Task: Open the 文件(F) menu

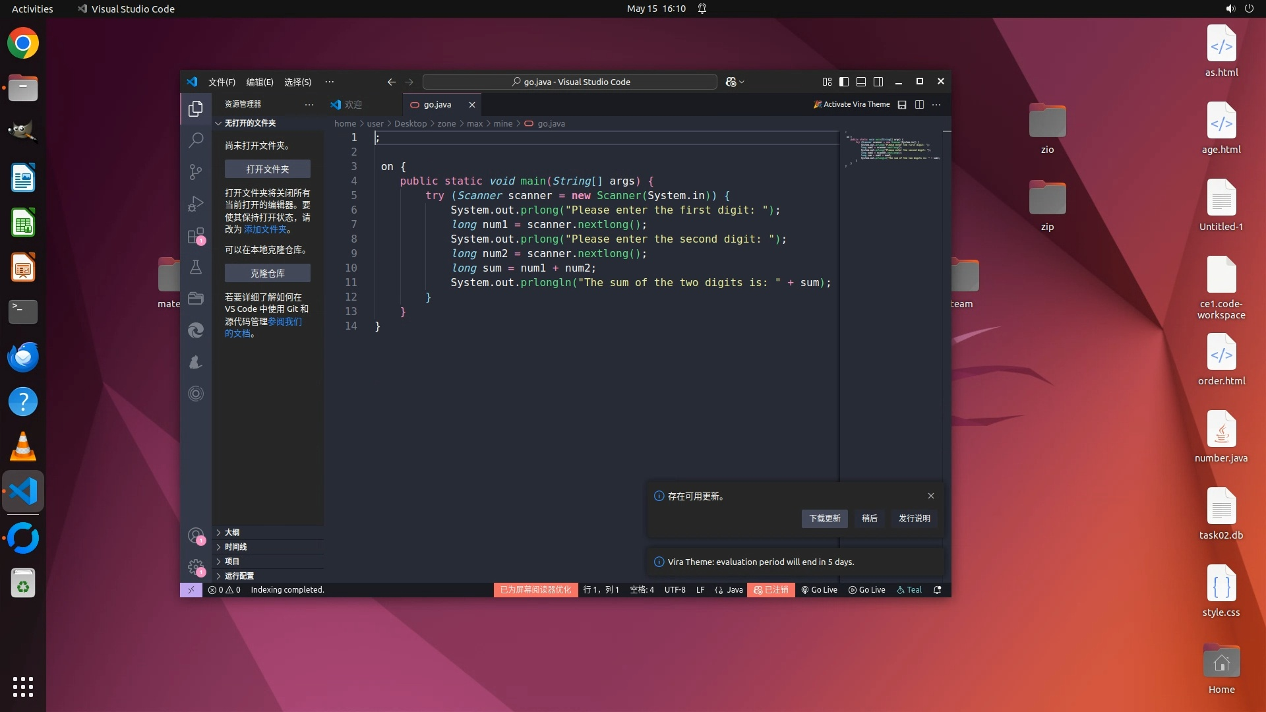Action: pos(222,82)
